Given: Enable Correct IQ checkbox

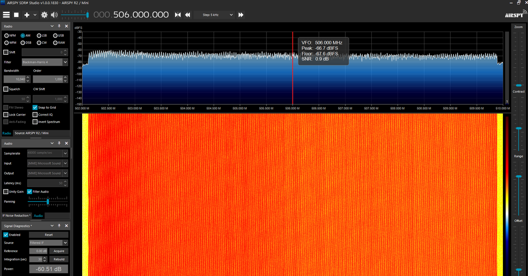Looking at the screenshot, I should (35, 115).
